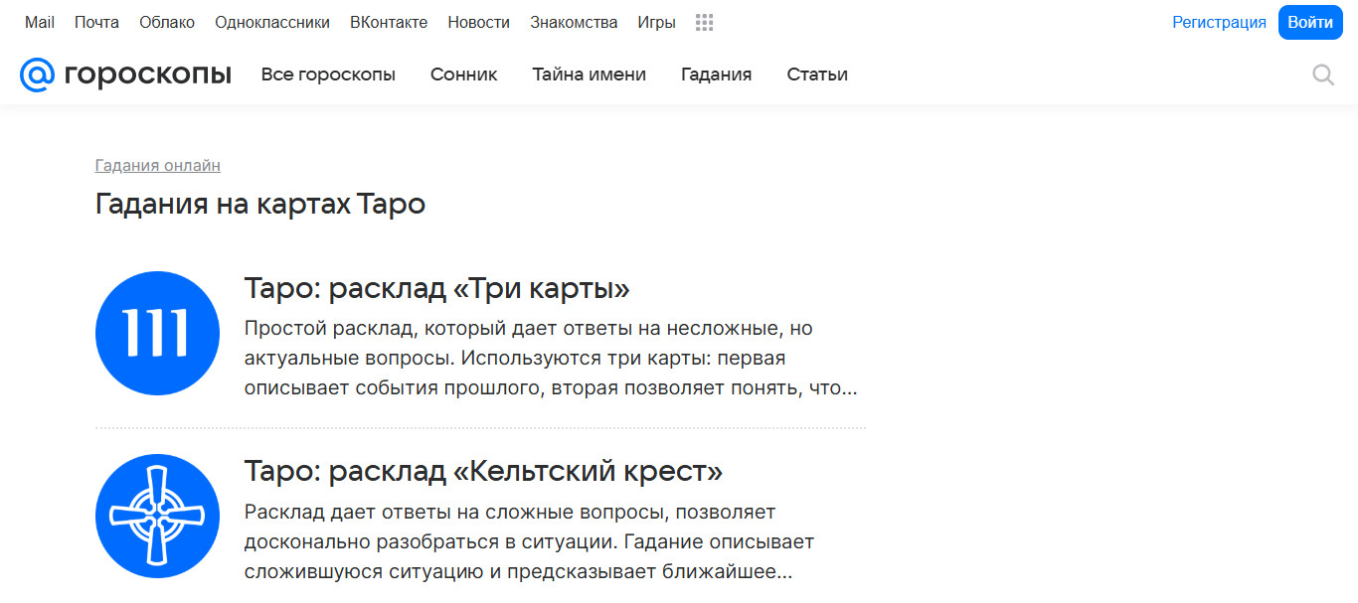Click the Mail.ru @ Гороскопы logo

[125, 75]
